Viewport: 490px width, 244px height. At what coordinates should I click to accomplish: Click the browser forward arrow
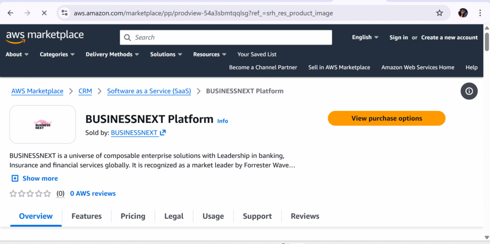pyautogui.click(x=27, y=13)
